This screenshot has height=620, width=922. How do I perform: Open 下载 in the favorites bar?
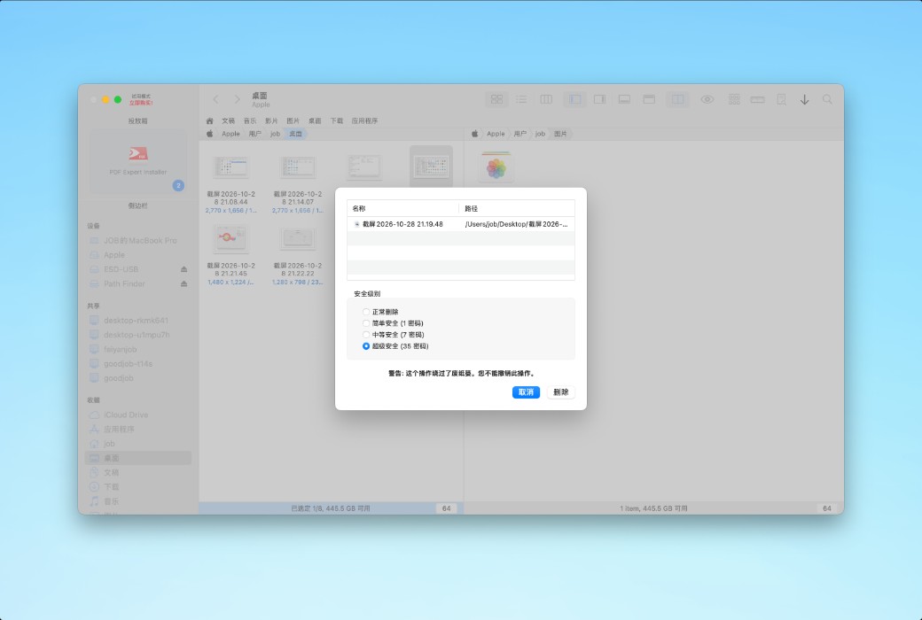click(x=336, y=120)
